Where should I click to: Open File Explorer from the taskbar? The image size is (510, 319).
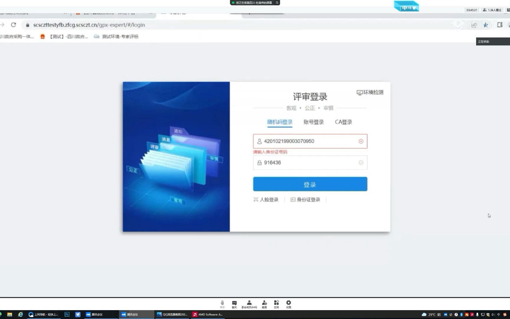9,315
